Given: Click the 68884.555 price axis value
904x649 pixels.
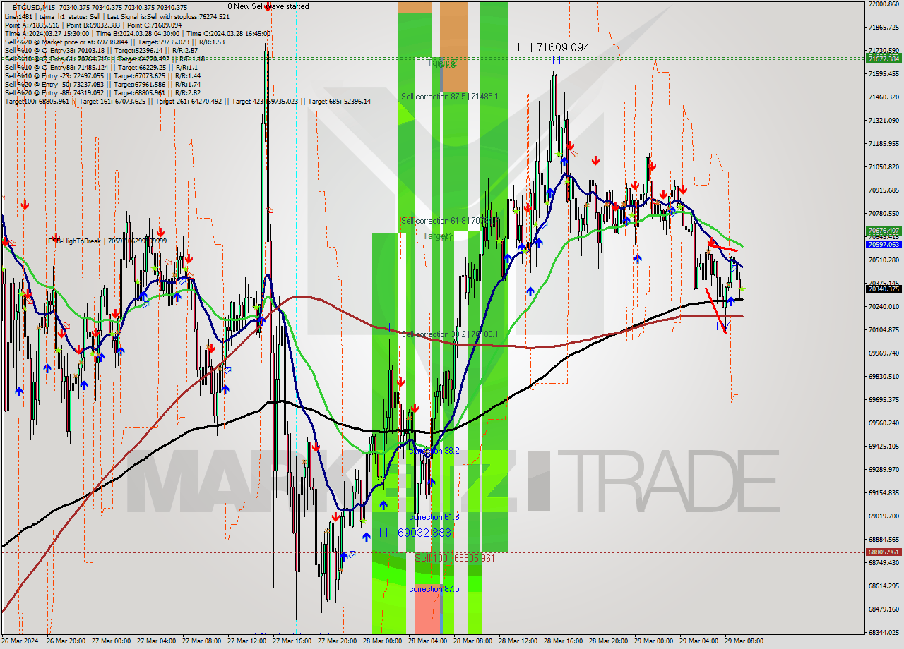Looking at the screenshot, I should pyautogui.click(x=883, y=539).
